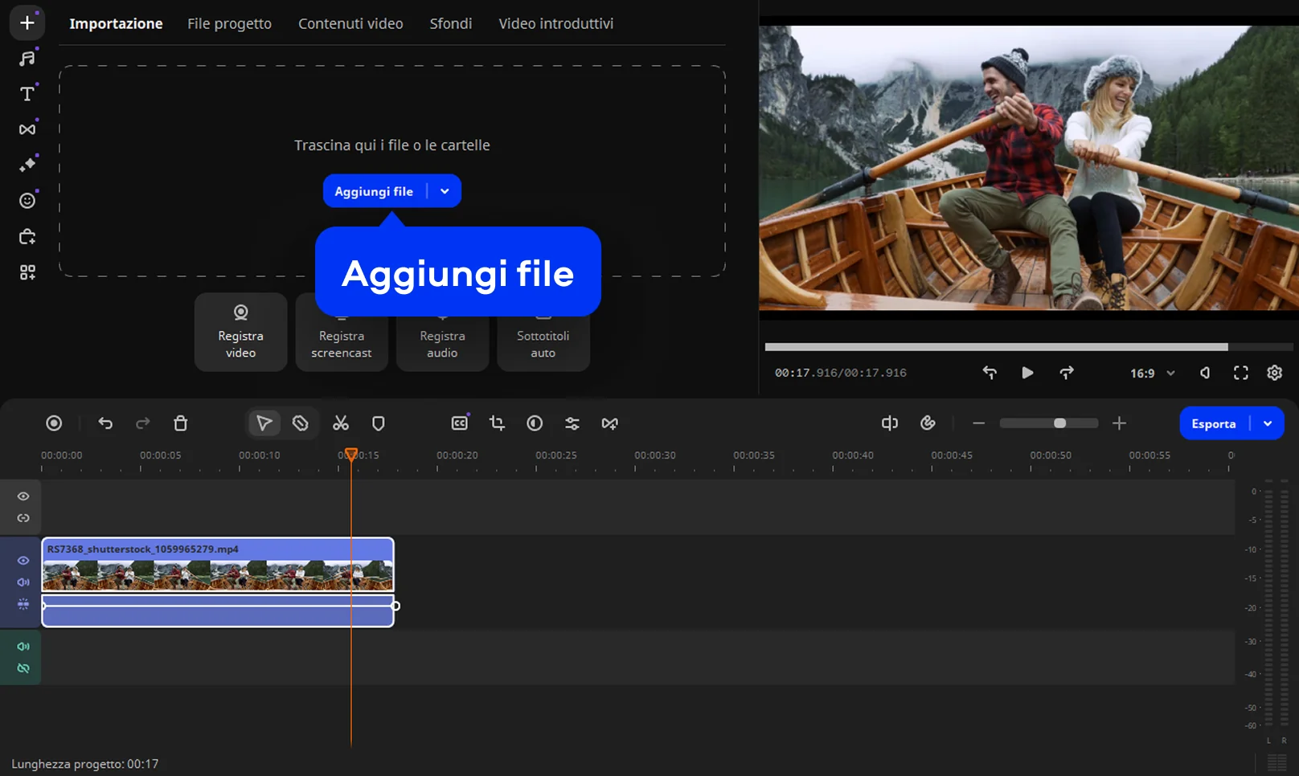Delete selected clip with trash icon
1299x776 pixels.
[181, 423]
